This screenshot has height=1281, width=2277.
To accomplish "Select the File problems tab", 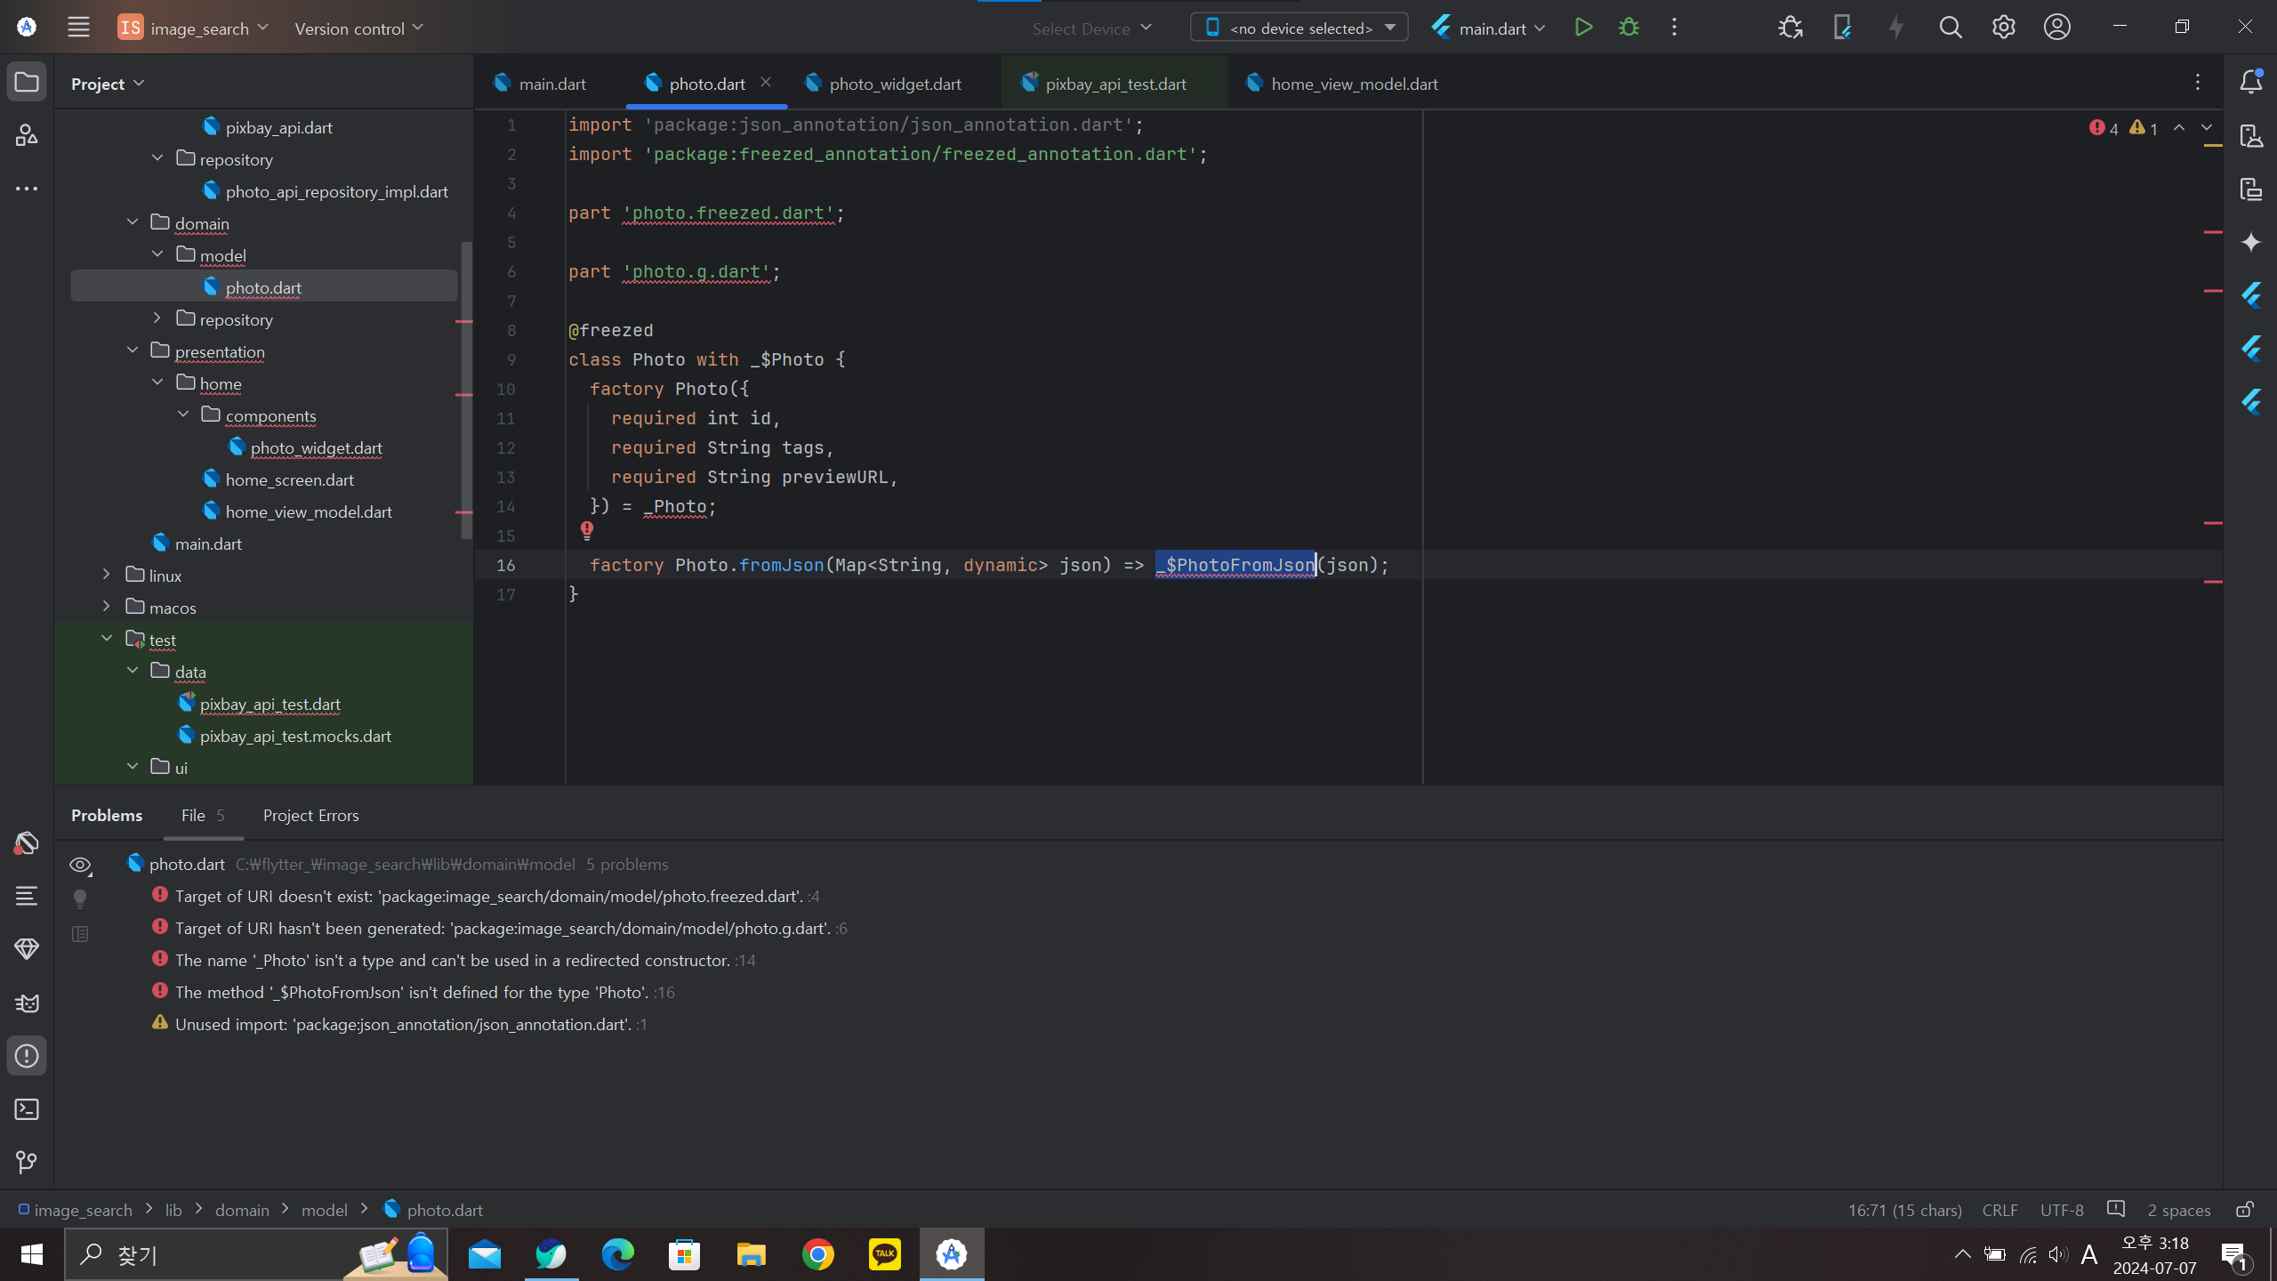I will tap(203, 816).
